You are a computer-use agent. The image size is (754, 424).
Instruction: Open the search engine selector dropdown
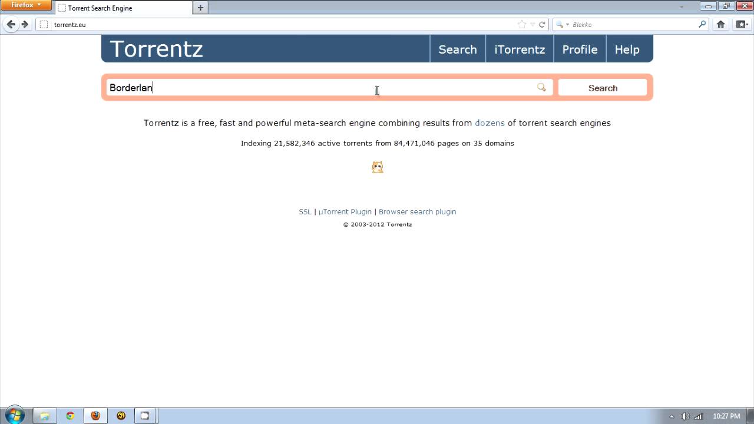click(x=561, y=24)
